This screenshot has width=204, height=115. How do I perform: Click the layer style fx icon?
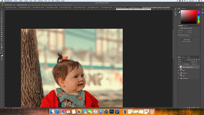187,108
